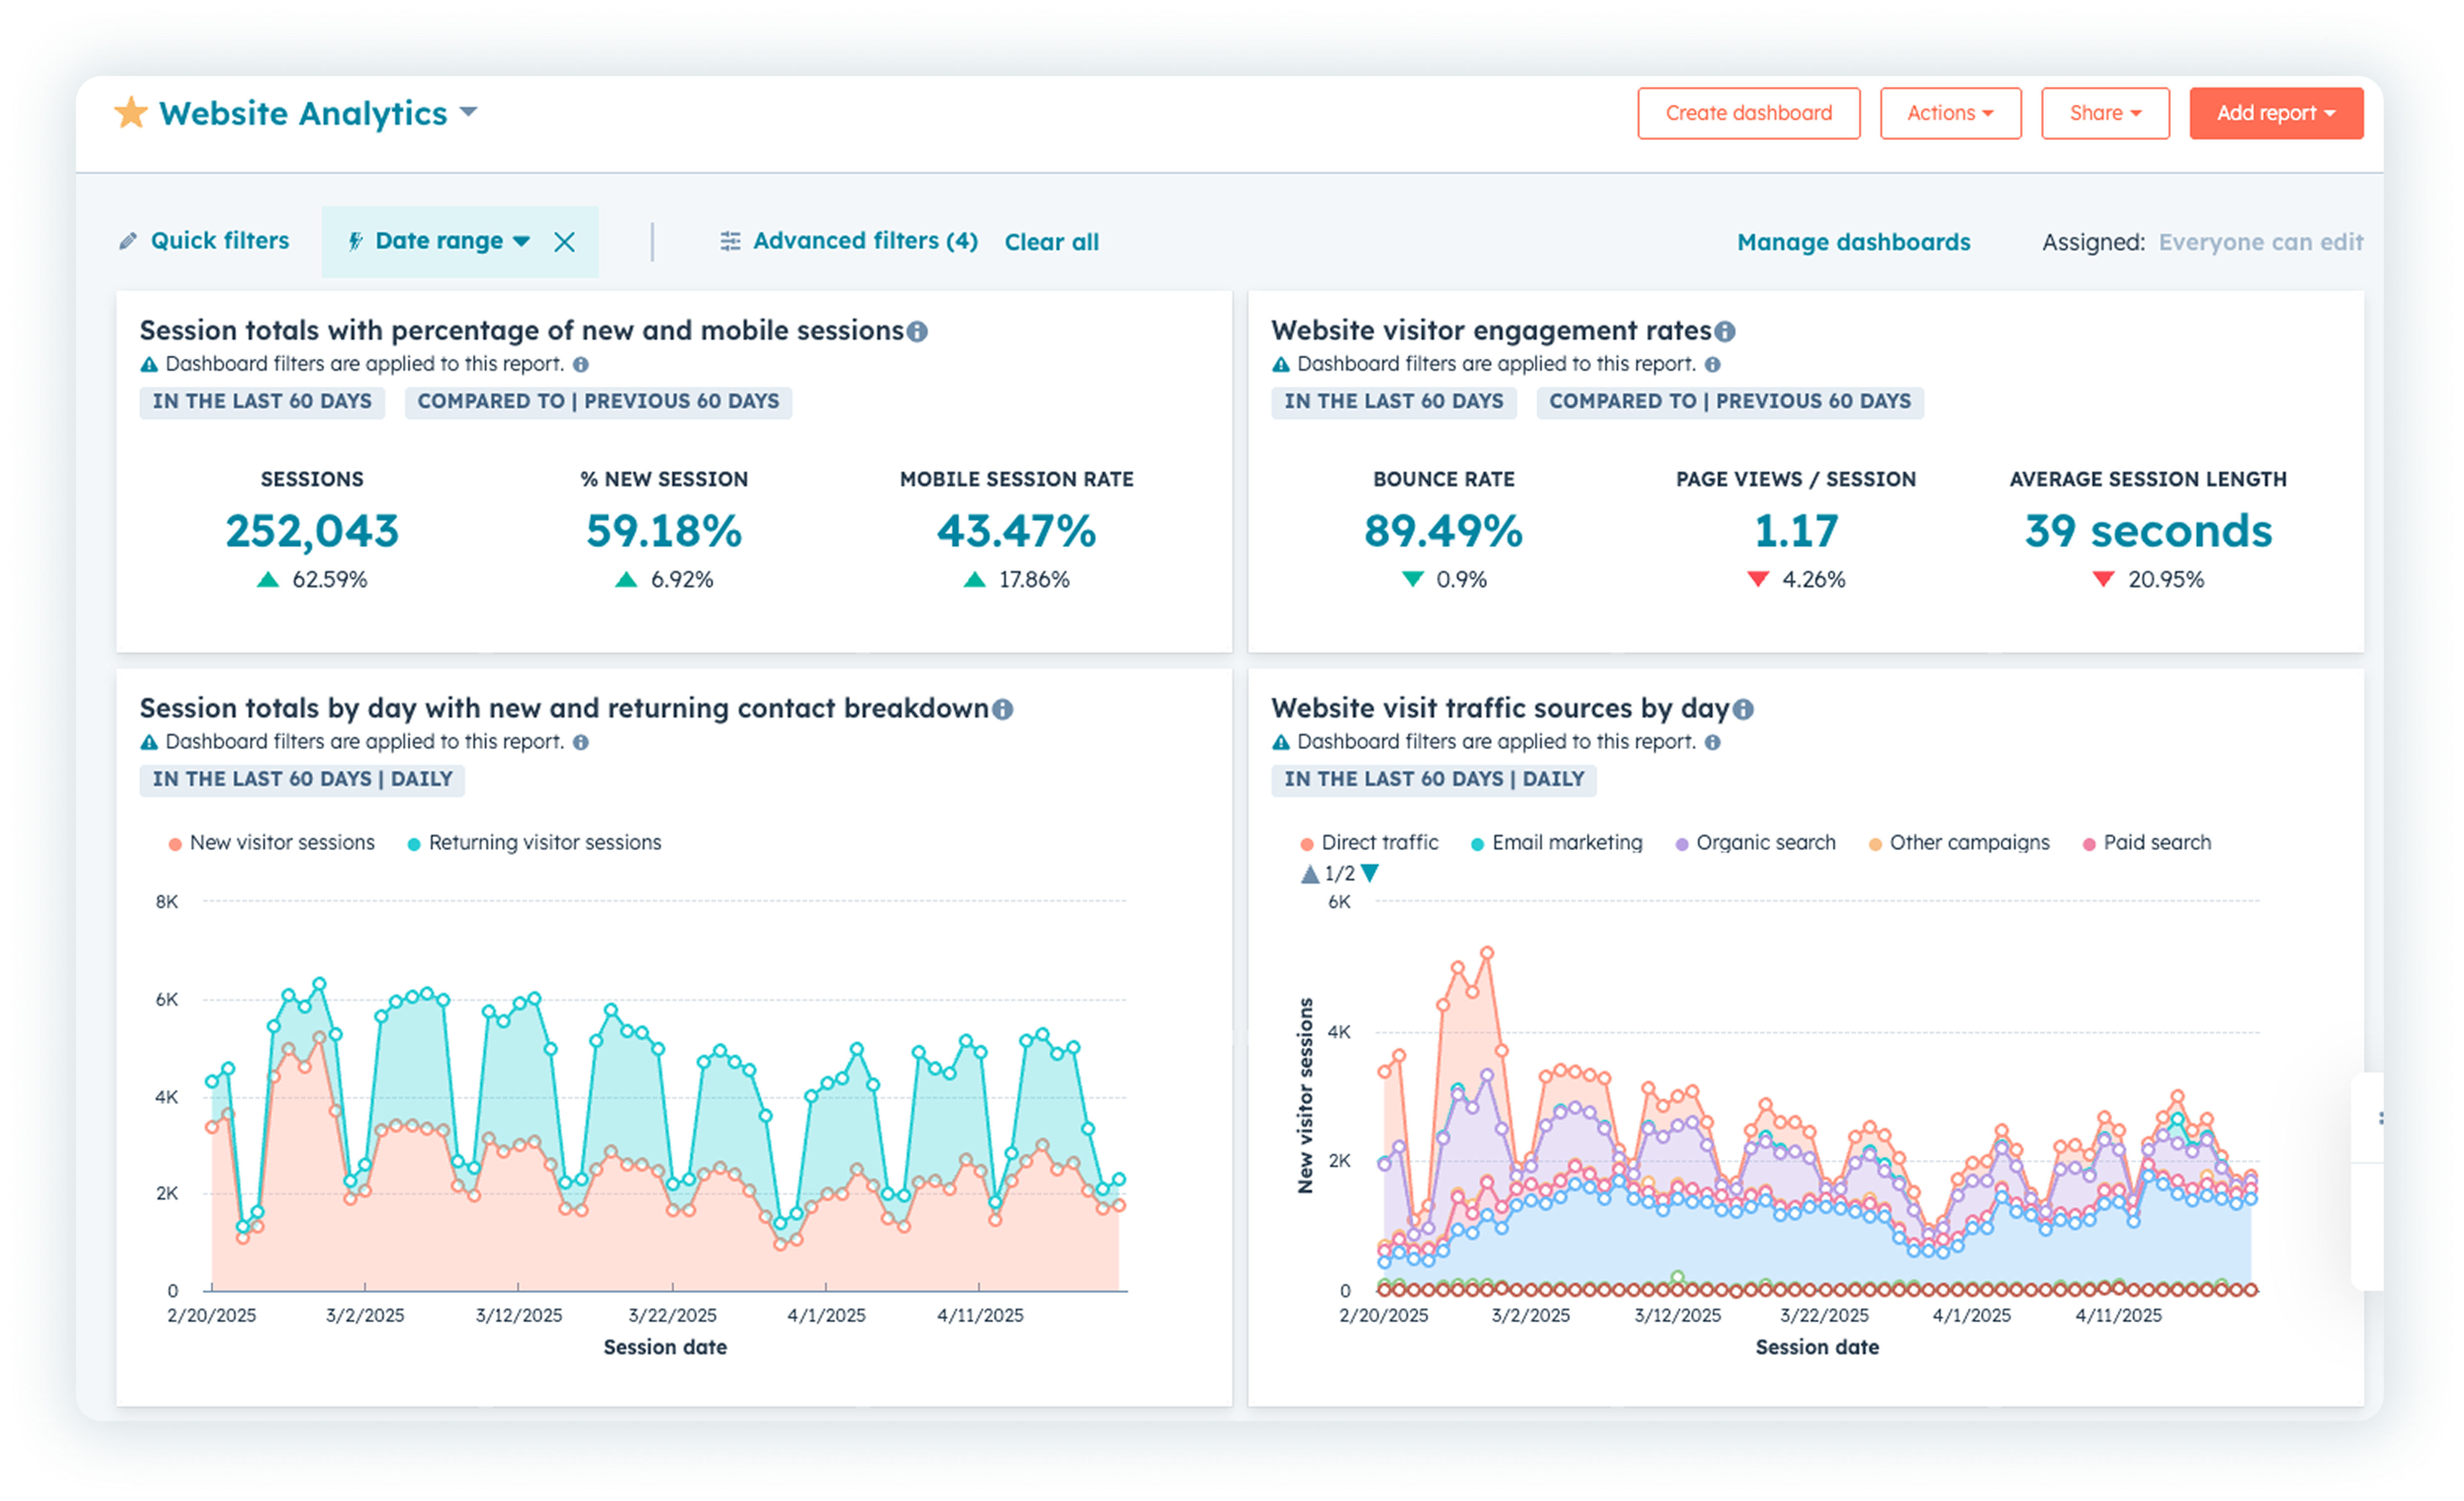The height and width of the screenshot is (1501, 2464).
Task: Click the Session totals by day report title
Action: [564, 709]
